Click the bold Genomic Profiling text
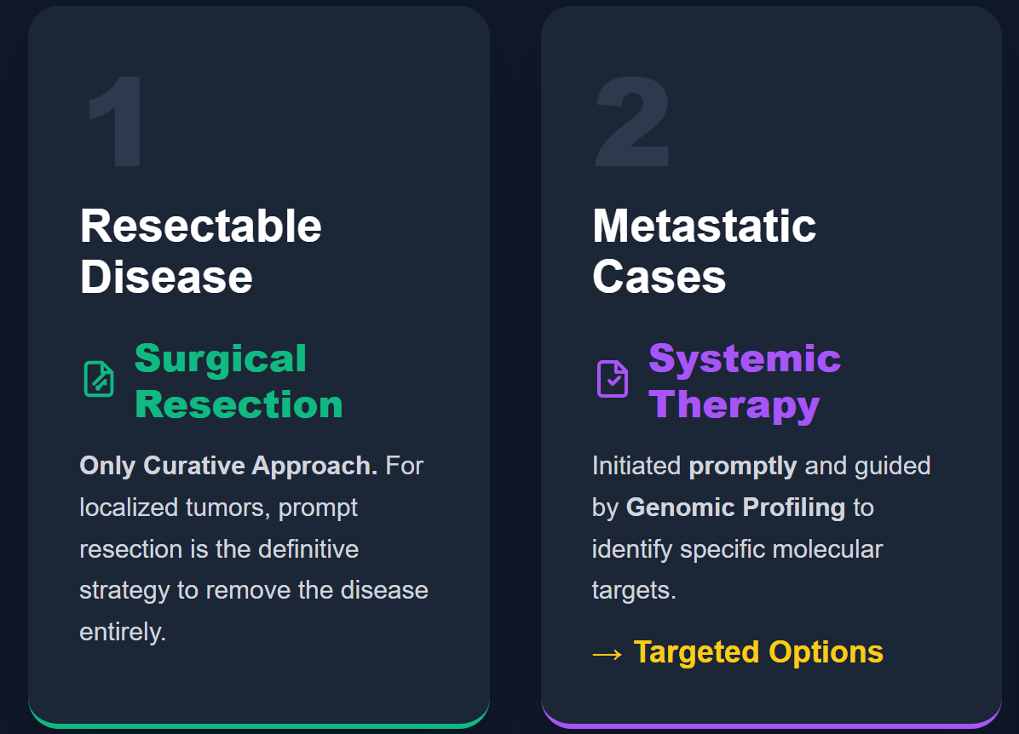This screenshot has width=1019, height=734. tap(735, 507)
